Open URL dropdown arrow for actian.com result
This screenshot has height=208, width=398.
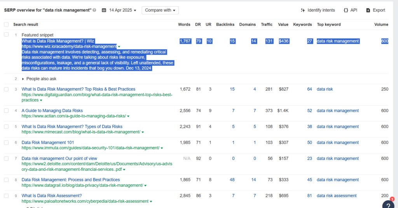click(x=128, y=116)
